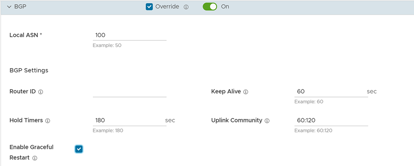Screen dimensions: 414x166
Task: Click the 'On' toggle label text
Action: tap(225, 7)
